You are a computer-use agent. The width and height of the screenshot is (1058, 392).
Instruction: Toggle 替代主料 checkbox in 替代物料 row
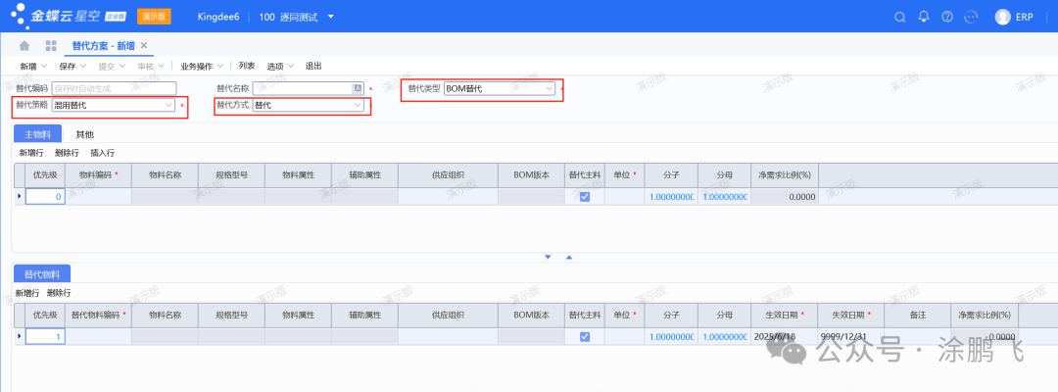click(585, 336)
